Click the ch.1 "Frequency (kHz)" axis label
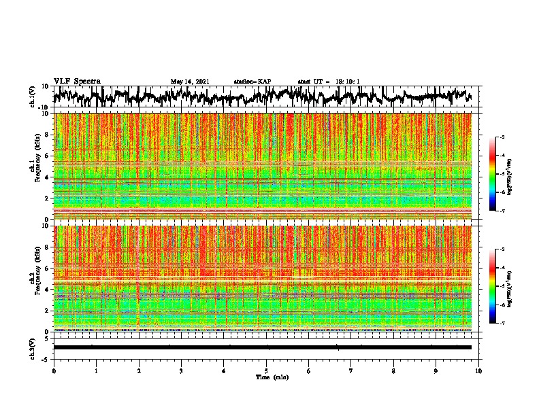This screenshot has height=416, width=539. [x=37, y=156]
